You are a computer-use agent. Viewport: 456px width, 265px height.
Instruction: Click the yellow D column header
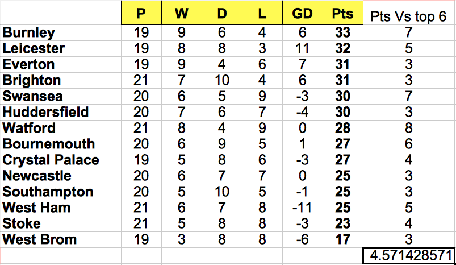222,13
